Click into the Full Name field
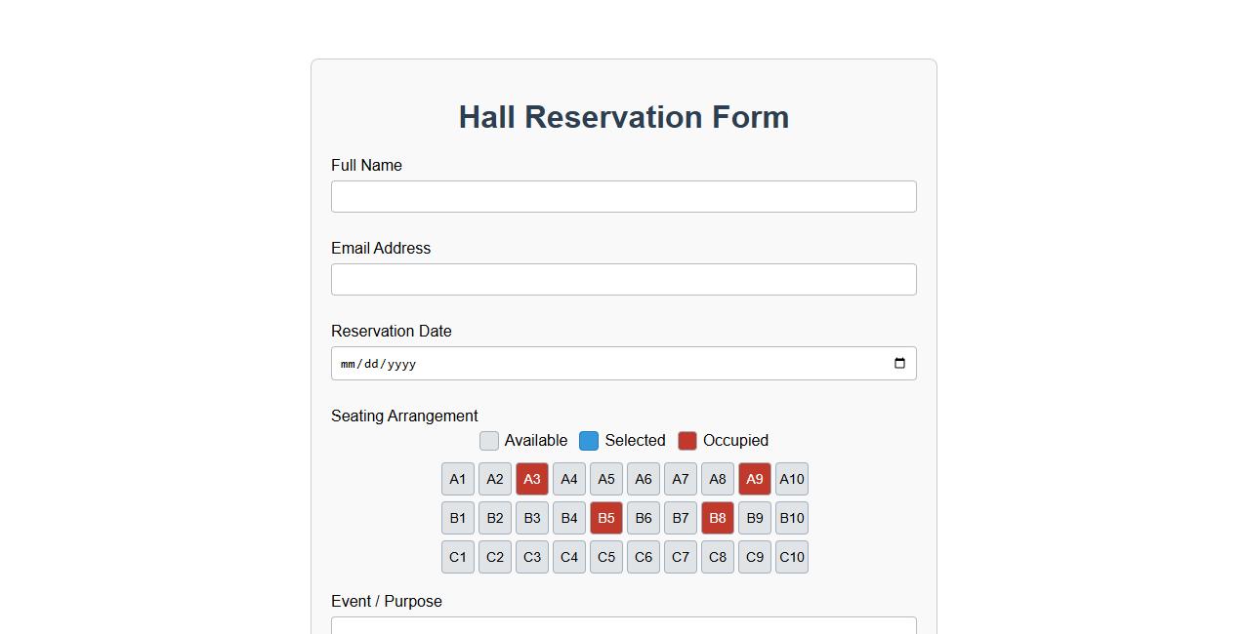The image size is (1248, 634). point(623,196)
